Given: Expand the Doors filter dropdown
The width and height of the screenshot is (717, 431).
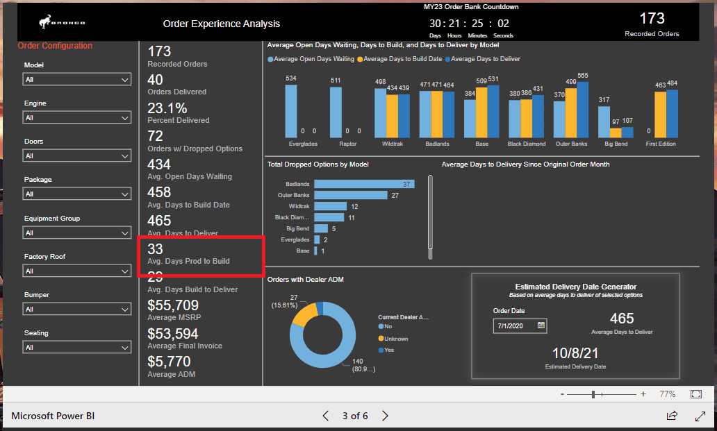Looking at the screenshot, I should [x=77, y=155].
